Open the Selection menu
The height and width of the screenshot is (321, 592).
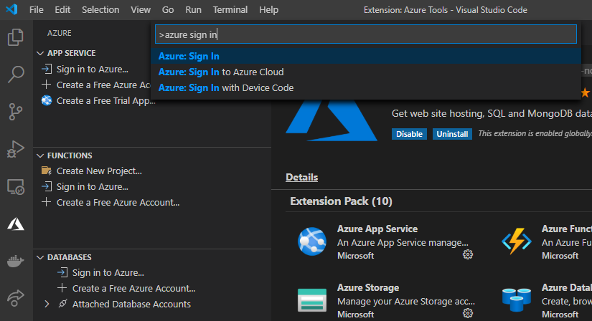coord(100,10)
